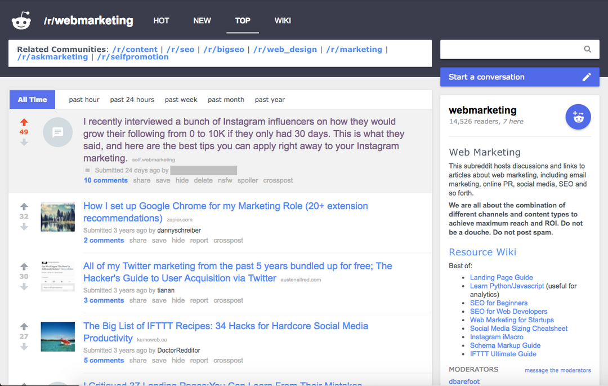
Task: Upvote the Google Chrome Marketing Role post
Action: (x=24, y=206)
